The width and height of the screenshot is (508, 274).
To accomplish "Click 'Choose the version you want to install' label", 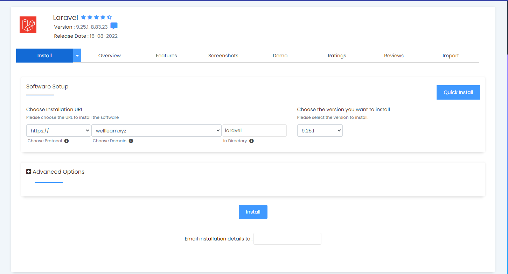I will click(x=343, y=109).
